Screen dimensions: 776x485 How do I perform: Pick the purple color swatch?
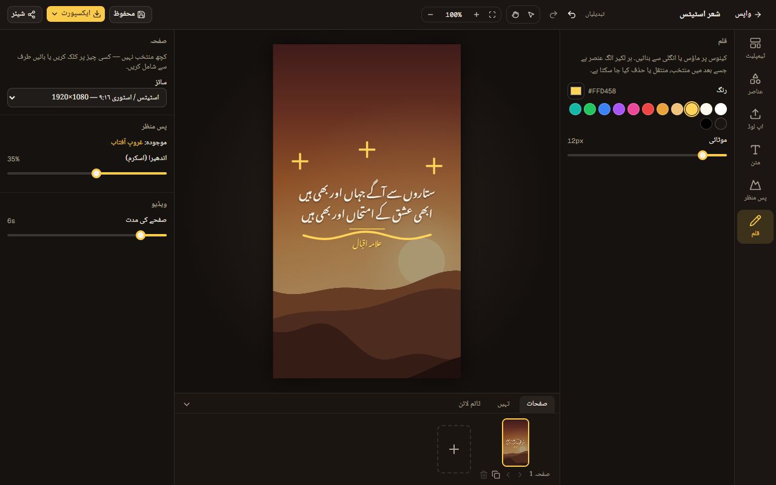pyautogui.click(x=619, y=109)
